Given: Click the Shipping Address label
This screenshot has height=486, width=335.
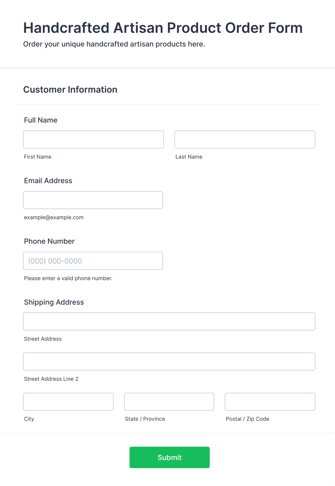Looking at the screenshot, I should [x=54, y=302].
